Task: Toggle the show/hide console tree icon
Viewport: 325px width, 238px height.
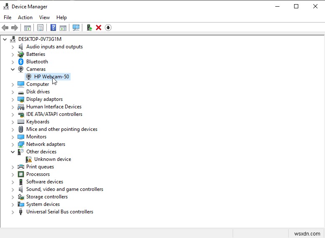Action: pos(27,28)
